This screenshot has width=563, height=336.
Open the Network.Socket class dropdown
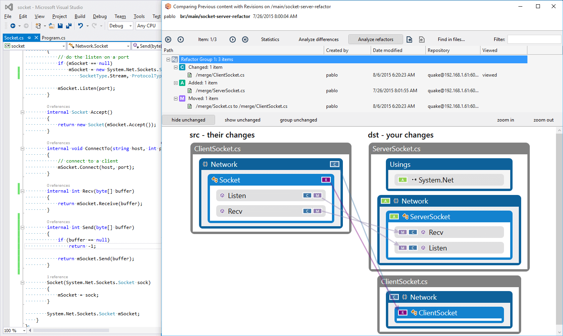coord(99,46)
